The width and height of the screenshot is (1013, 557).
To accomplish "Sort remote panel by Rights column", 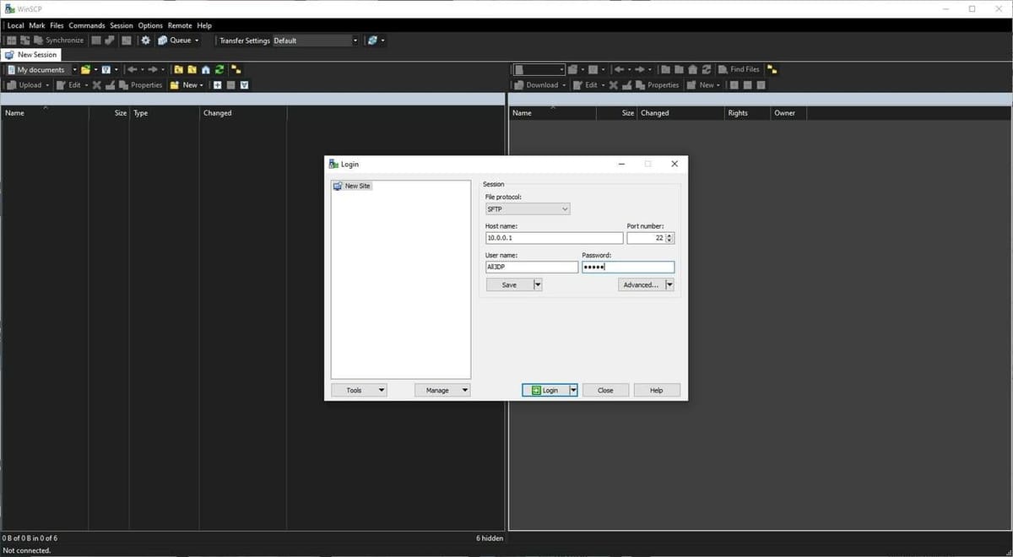I will click(747, 113).
